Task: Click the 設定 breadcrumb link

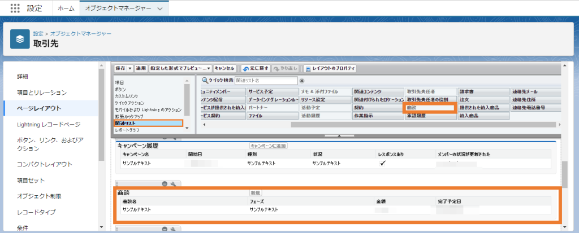Action: click(38, 33)
